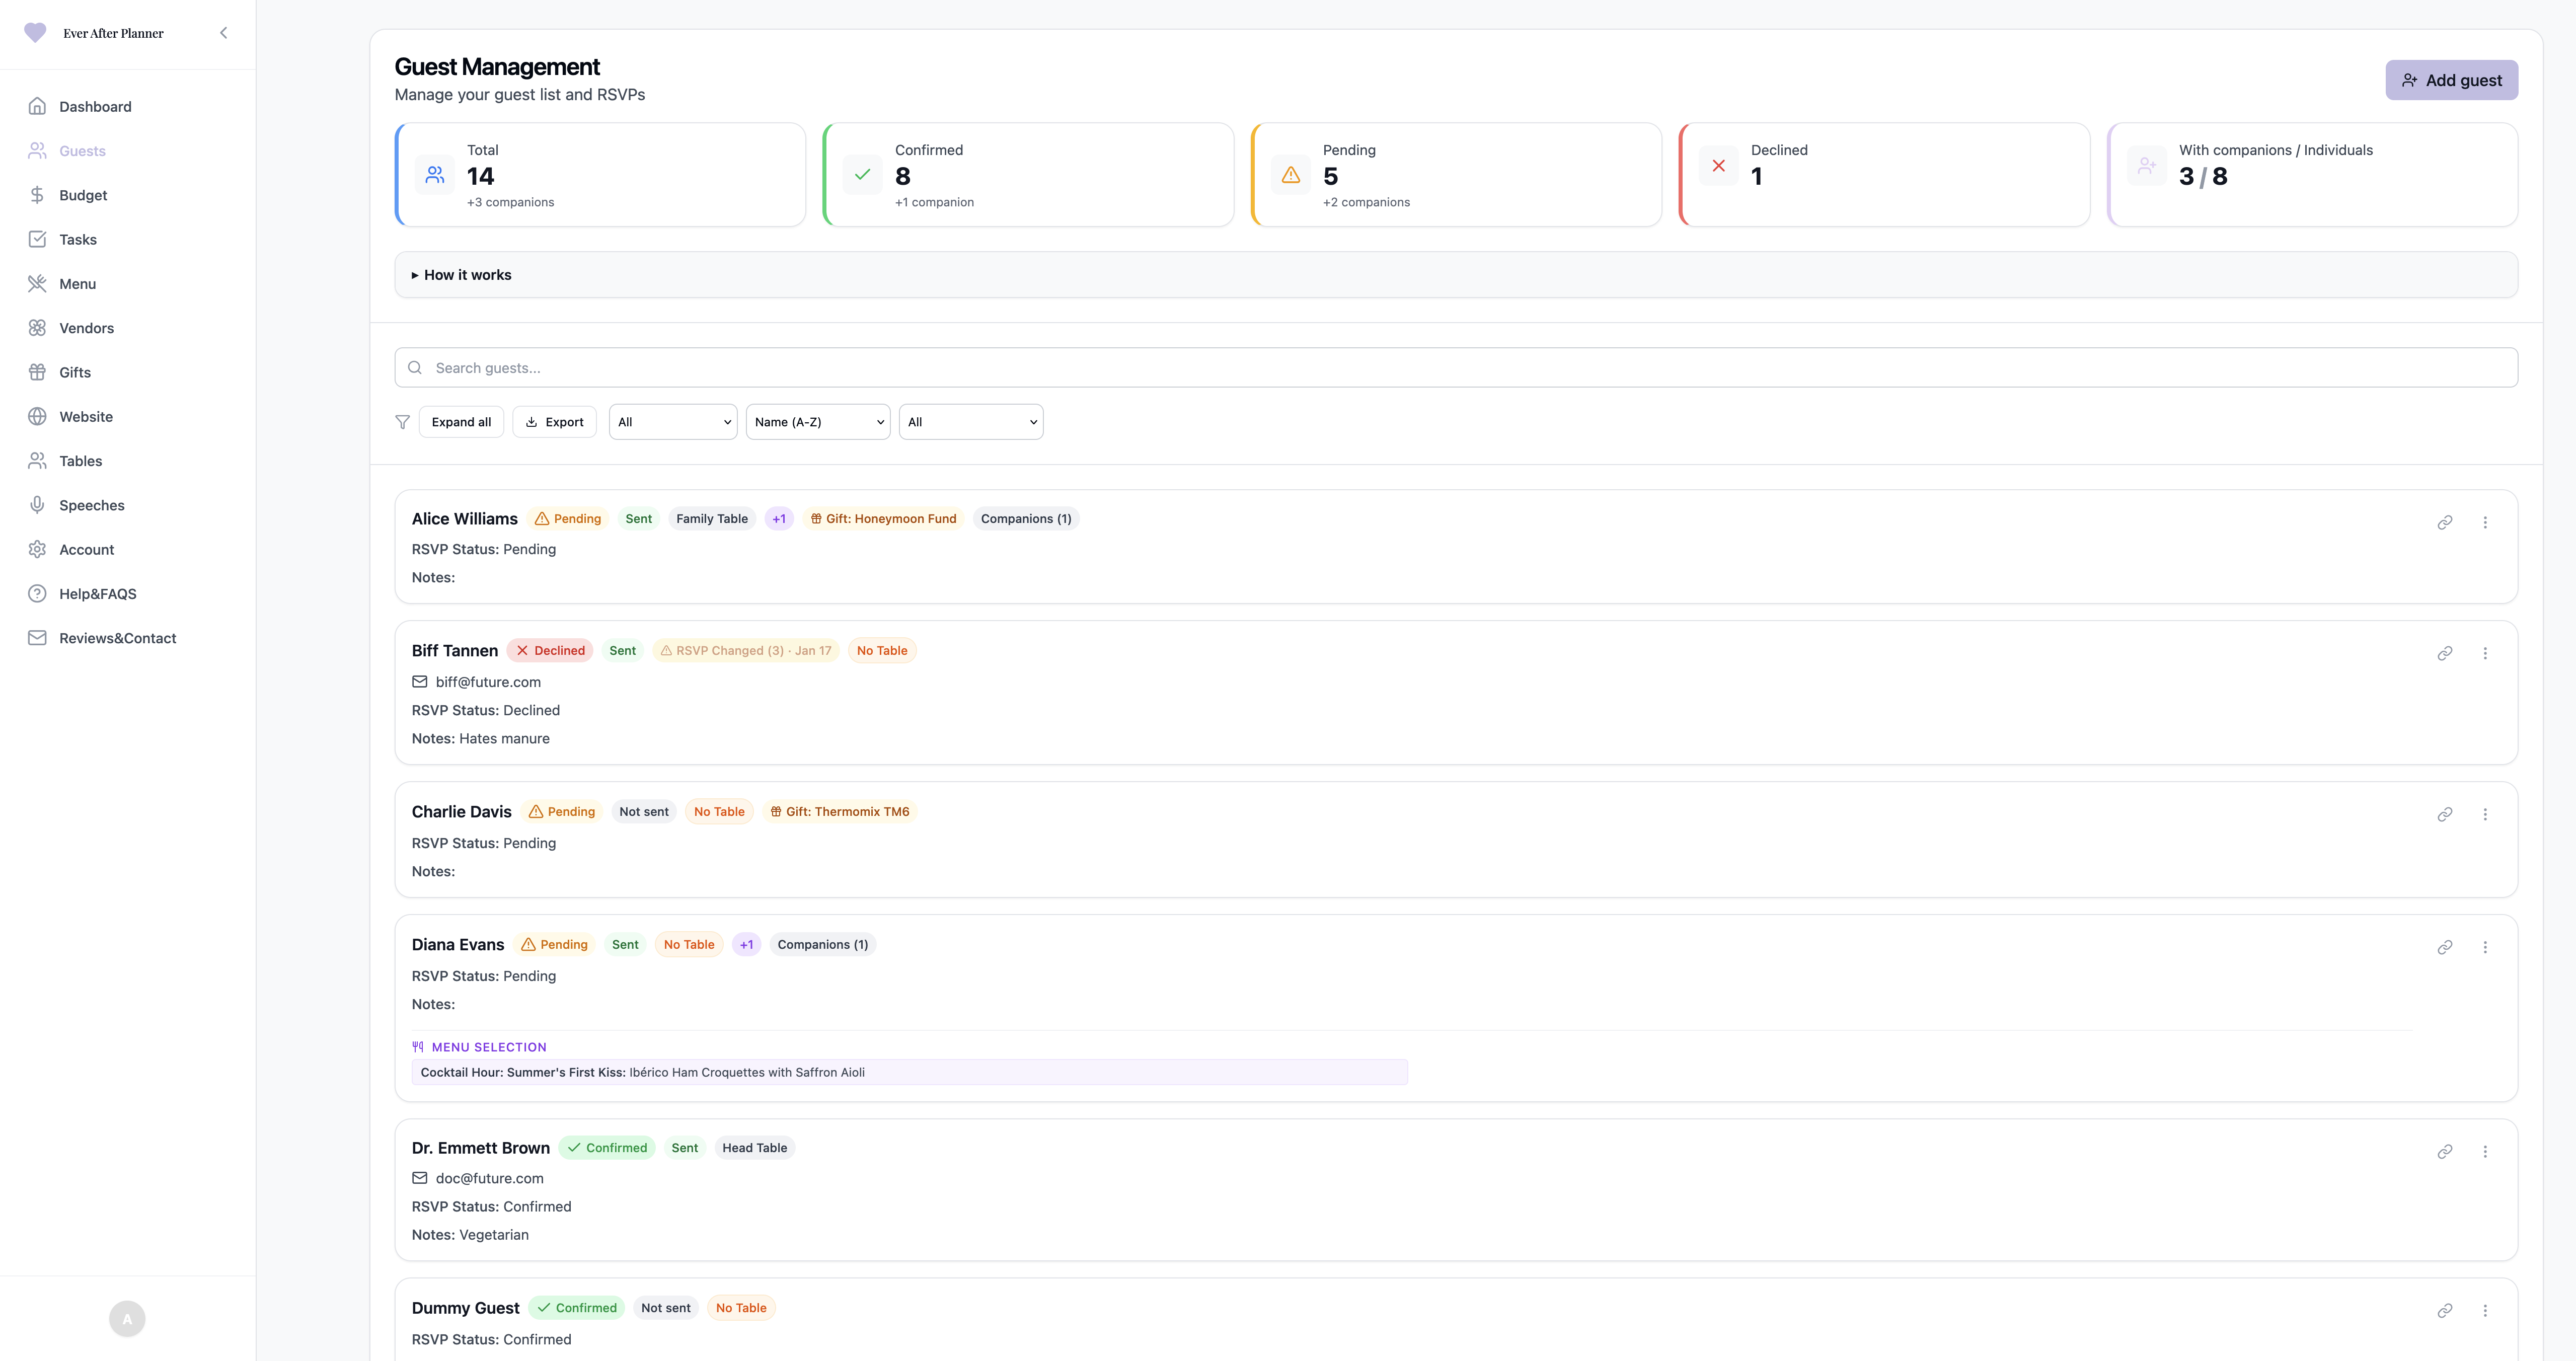Image resolution: width=2576 pixels, height=1361 pixels.
Task: Toggle Alice Williams Companions (1) badge
Action: [1025, 519]
